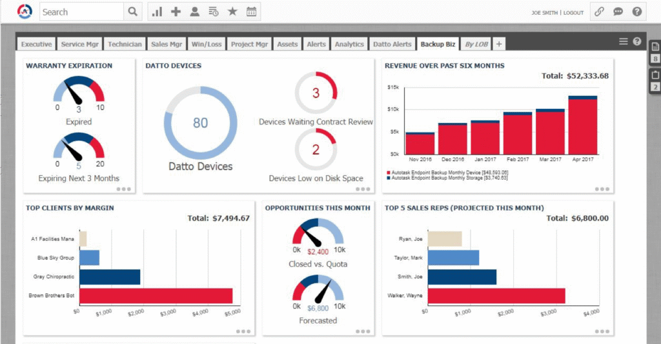The width and height of the screenshot is (661, 344).
Task: Click the Blue Sky Group margin bar
Action: 89,258
